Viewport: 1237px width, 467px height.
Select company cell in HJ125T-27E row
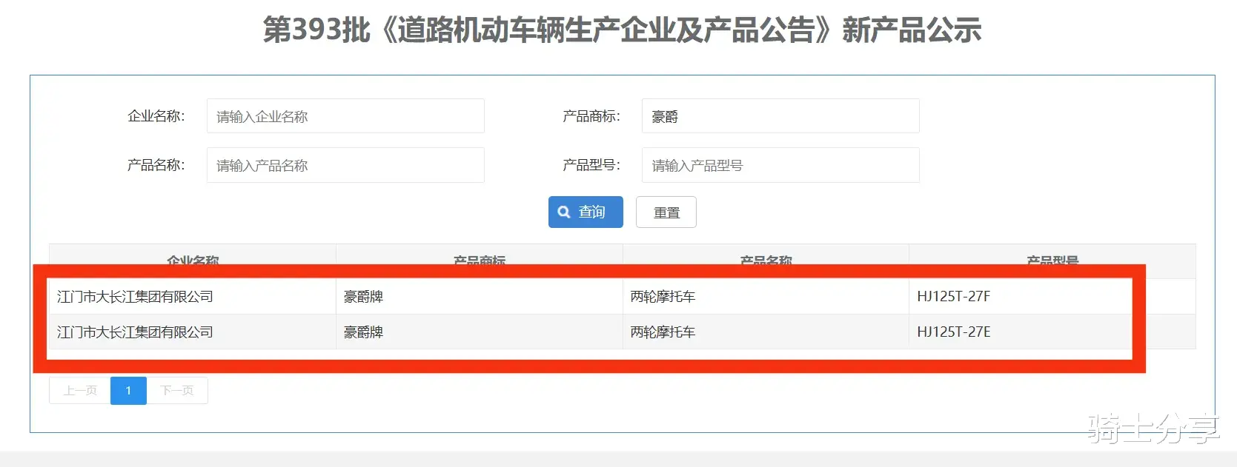[x=193, y=332]
